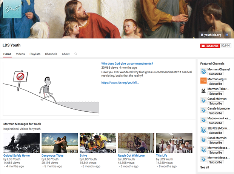Switch to the Videos tab
The height and width of the screenshot is (174, 234).
(20, 54)
